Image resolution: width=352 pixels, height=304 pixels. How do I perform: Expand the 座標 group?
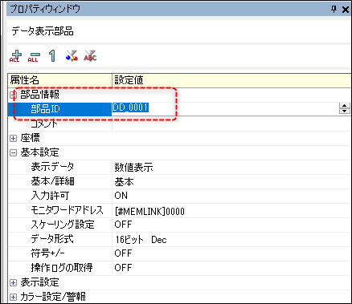(13, 138)
